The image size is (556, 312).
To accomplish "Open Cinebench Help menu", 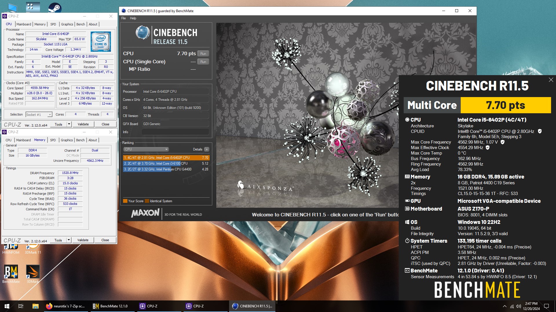I will click(x=133, y=18).
